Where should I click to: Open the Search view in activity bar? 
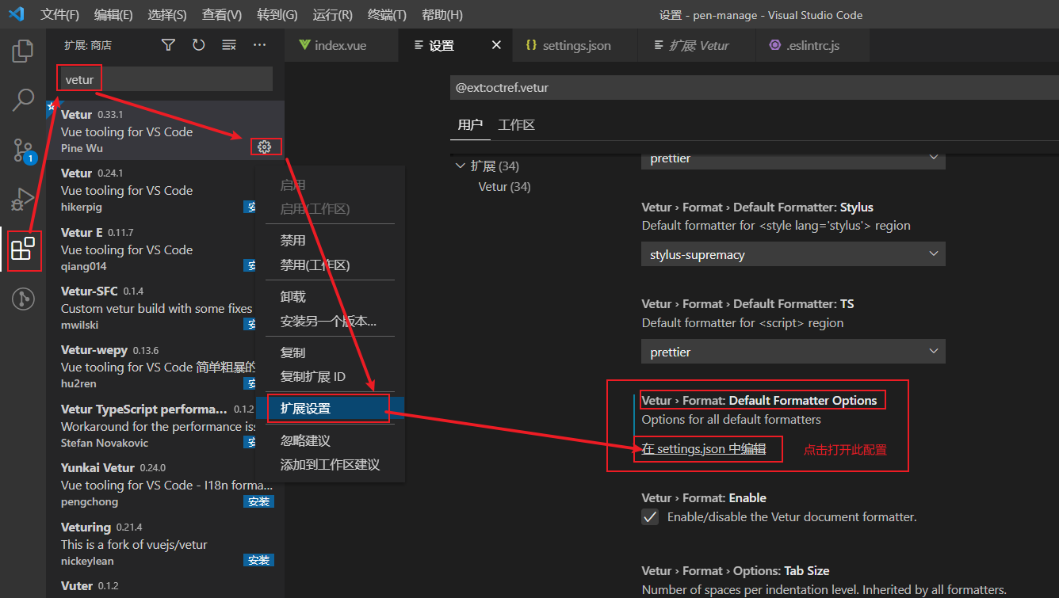pos(23,101)
